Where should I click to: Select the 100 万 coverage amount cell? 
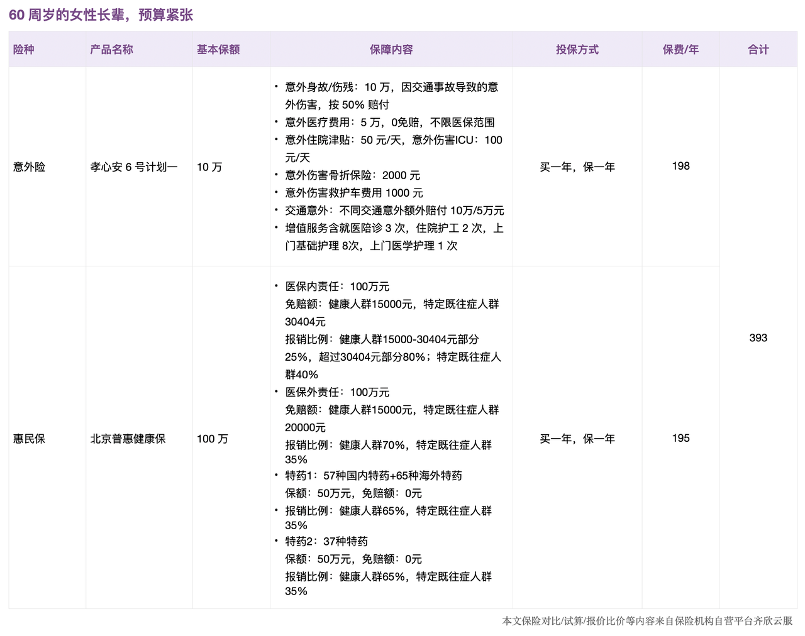pyautogui.click(x=213, y=439)
